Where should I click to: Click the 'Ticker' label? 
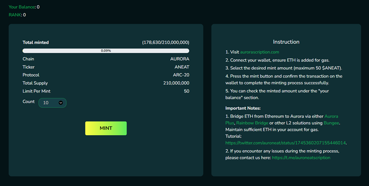point(28,67)
